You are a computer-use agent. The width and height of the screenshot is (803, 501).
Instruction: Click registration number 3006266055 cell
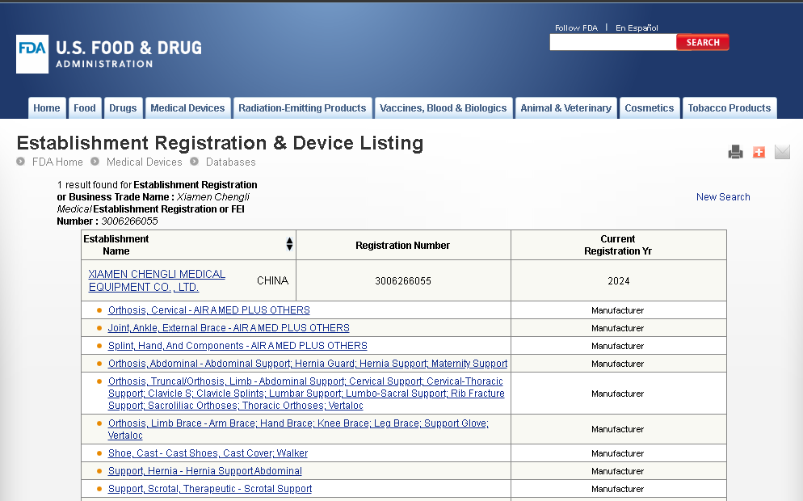[x=403, y=280]
